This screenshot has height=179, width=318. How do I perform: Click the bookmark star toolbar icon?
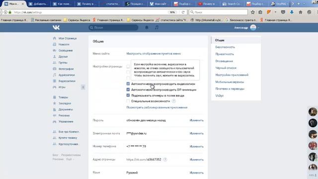pos(253,12)
